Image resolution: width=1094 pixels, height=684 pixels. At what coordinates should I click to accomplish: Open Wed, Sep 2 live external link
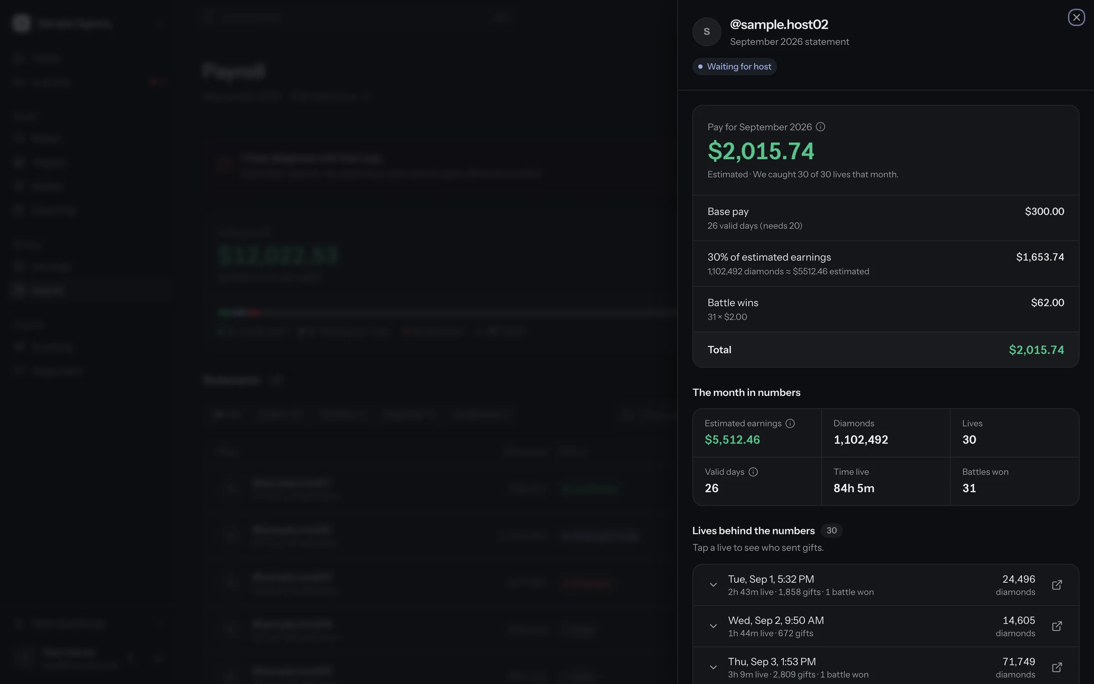click(x=1057, y=626)
